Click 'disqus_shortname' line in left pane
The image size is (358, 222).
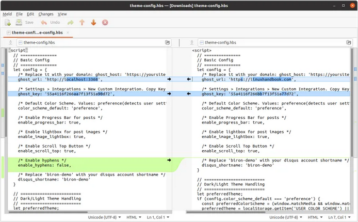click(x=54, y=180)
